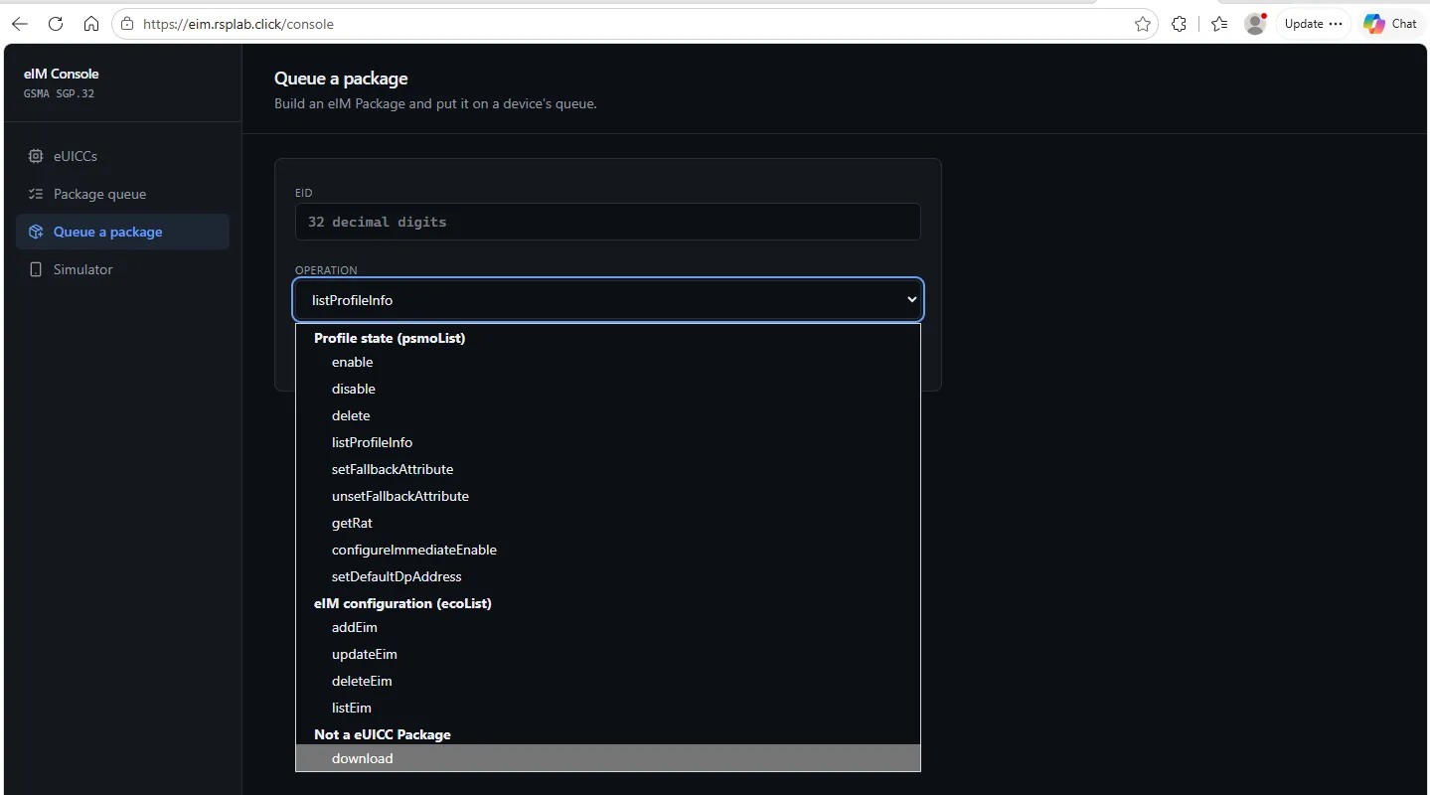Click the browser Update button

coord(1313,24)
